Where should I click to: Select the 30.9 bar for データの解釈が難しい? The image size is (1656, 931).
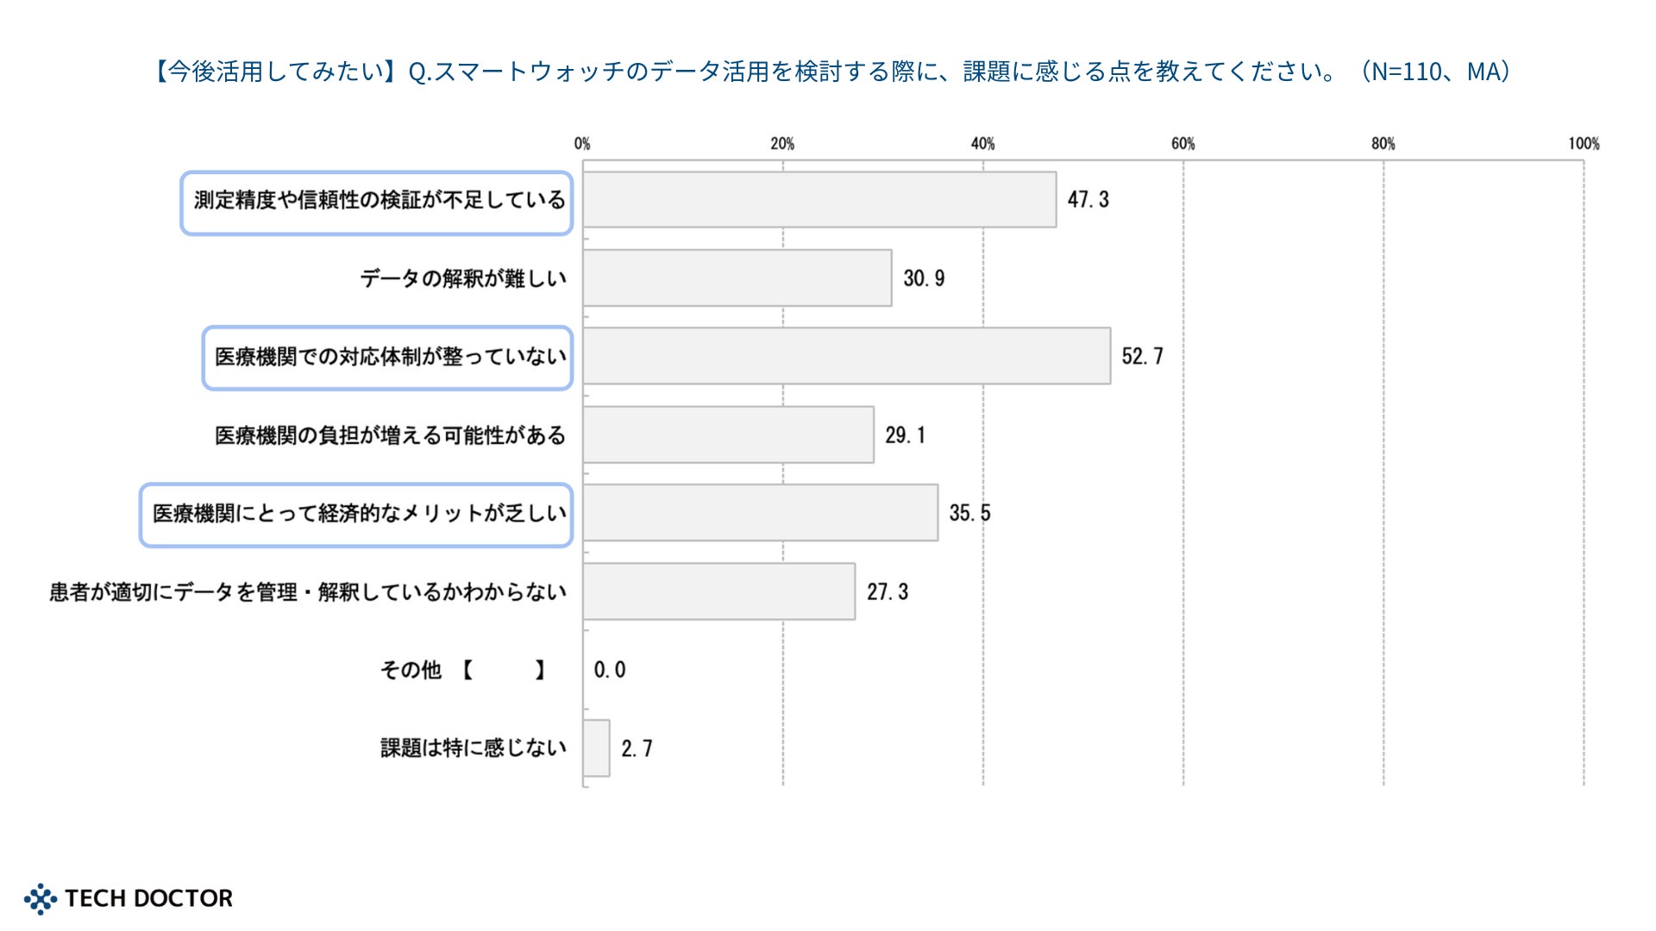(737, 278)
